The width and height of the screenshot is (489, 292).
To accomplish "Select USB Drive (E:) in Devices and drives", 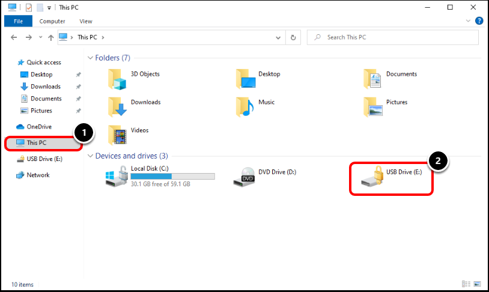I will point(392,177).
